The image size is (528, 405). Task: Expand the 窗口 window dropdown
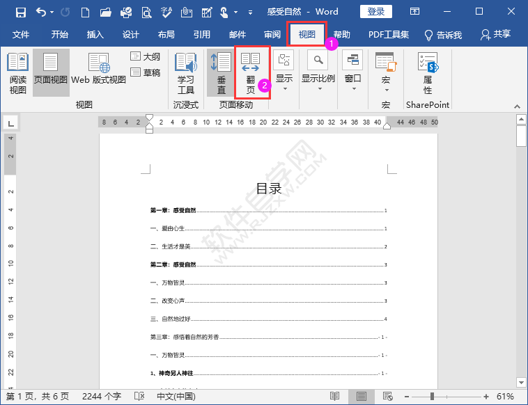pos(352,71)
